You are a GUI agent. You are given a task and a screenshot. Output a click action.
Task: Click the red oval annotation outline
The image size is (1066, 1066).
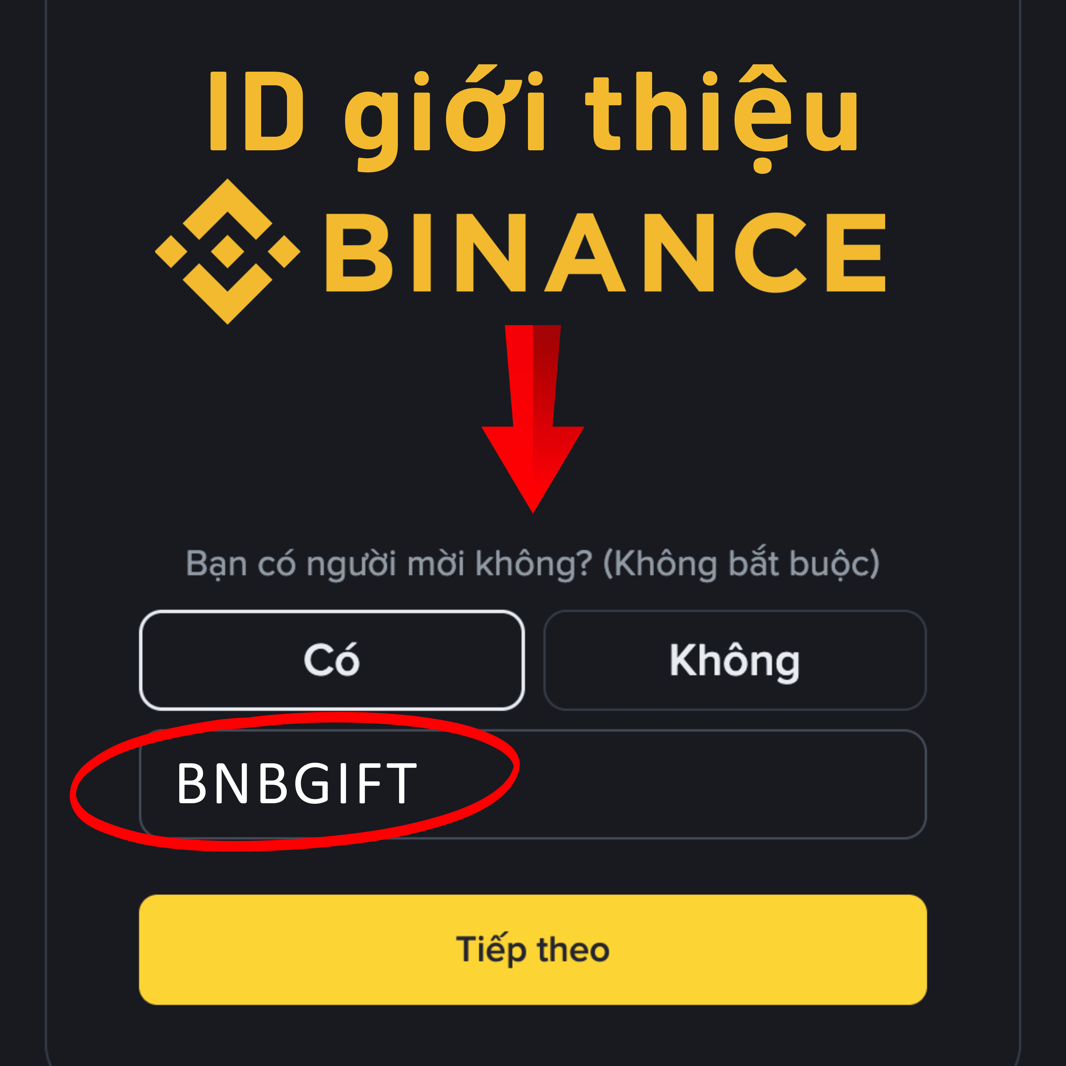coord(295,782)
